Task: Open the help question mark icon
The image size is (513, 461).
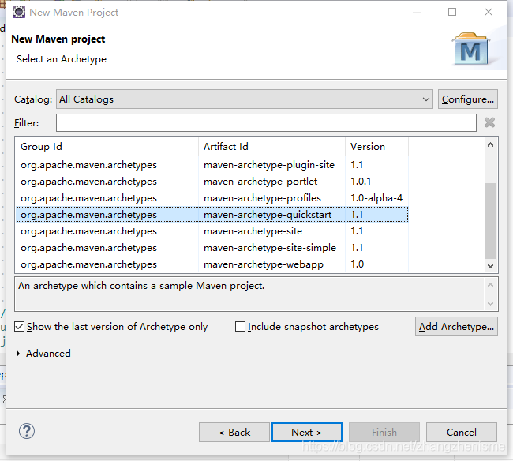Action: pos(27,431)
